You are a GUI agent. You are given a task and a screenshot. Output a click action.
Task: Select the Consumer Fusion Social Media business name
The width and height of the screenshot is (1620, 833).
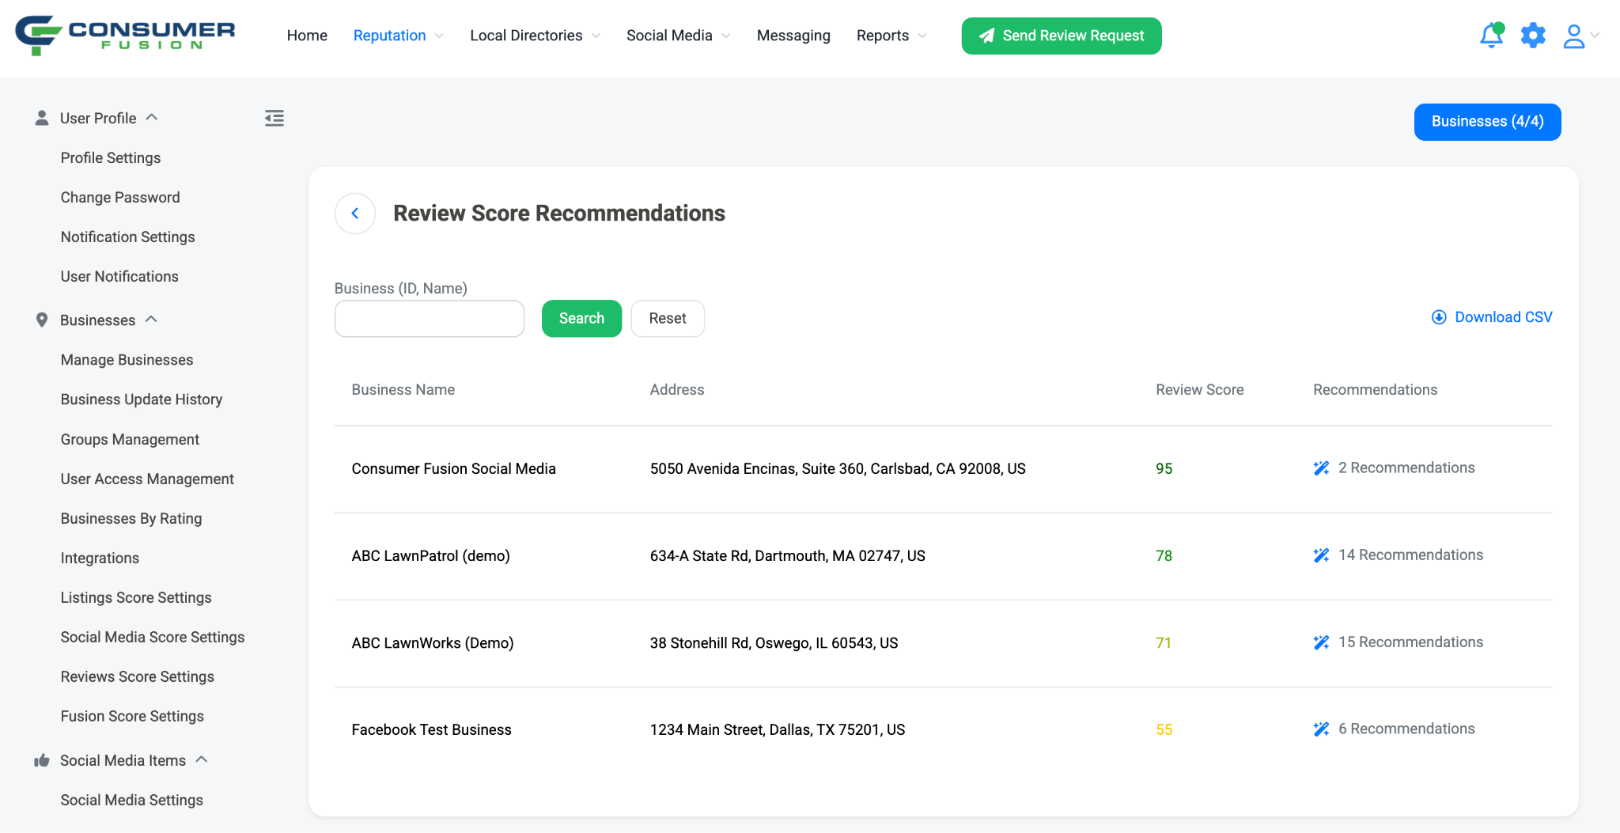[454, 468]
